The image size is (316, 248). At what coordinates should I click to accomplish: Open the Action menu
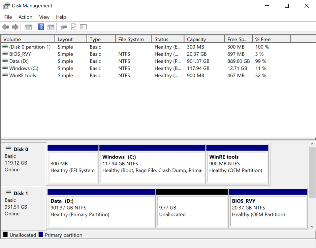tap(25, 17)
